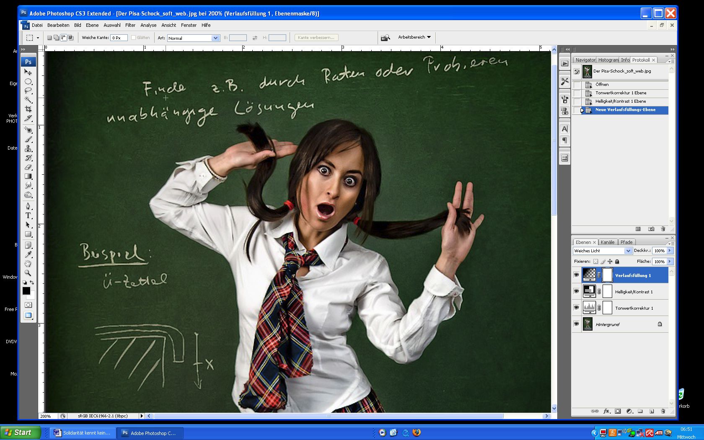Set history brush source at Tonwertkorrektur 1 Ebene
This screenshot has width=704, height=440.
577,93
